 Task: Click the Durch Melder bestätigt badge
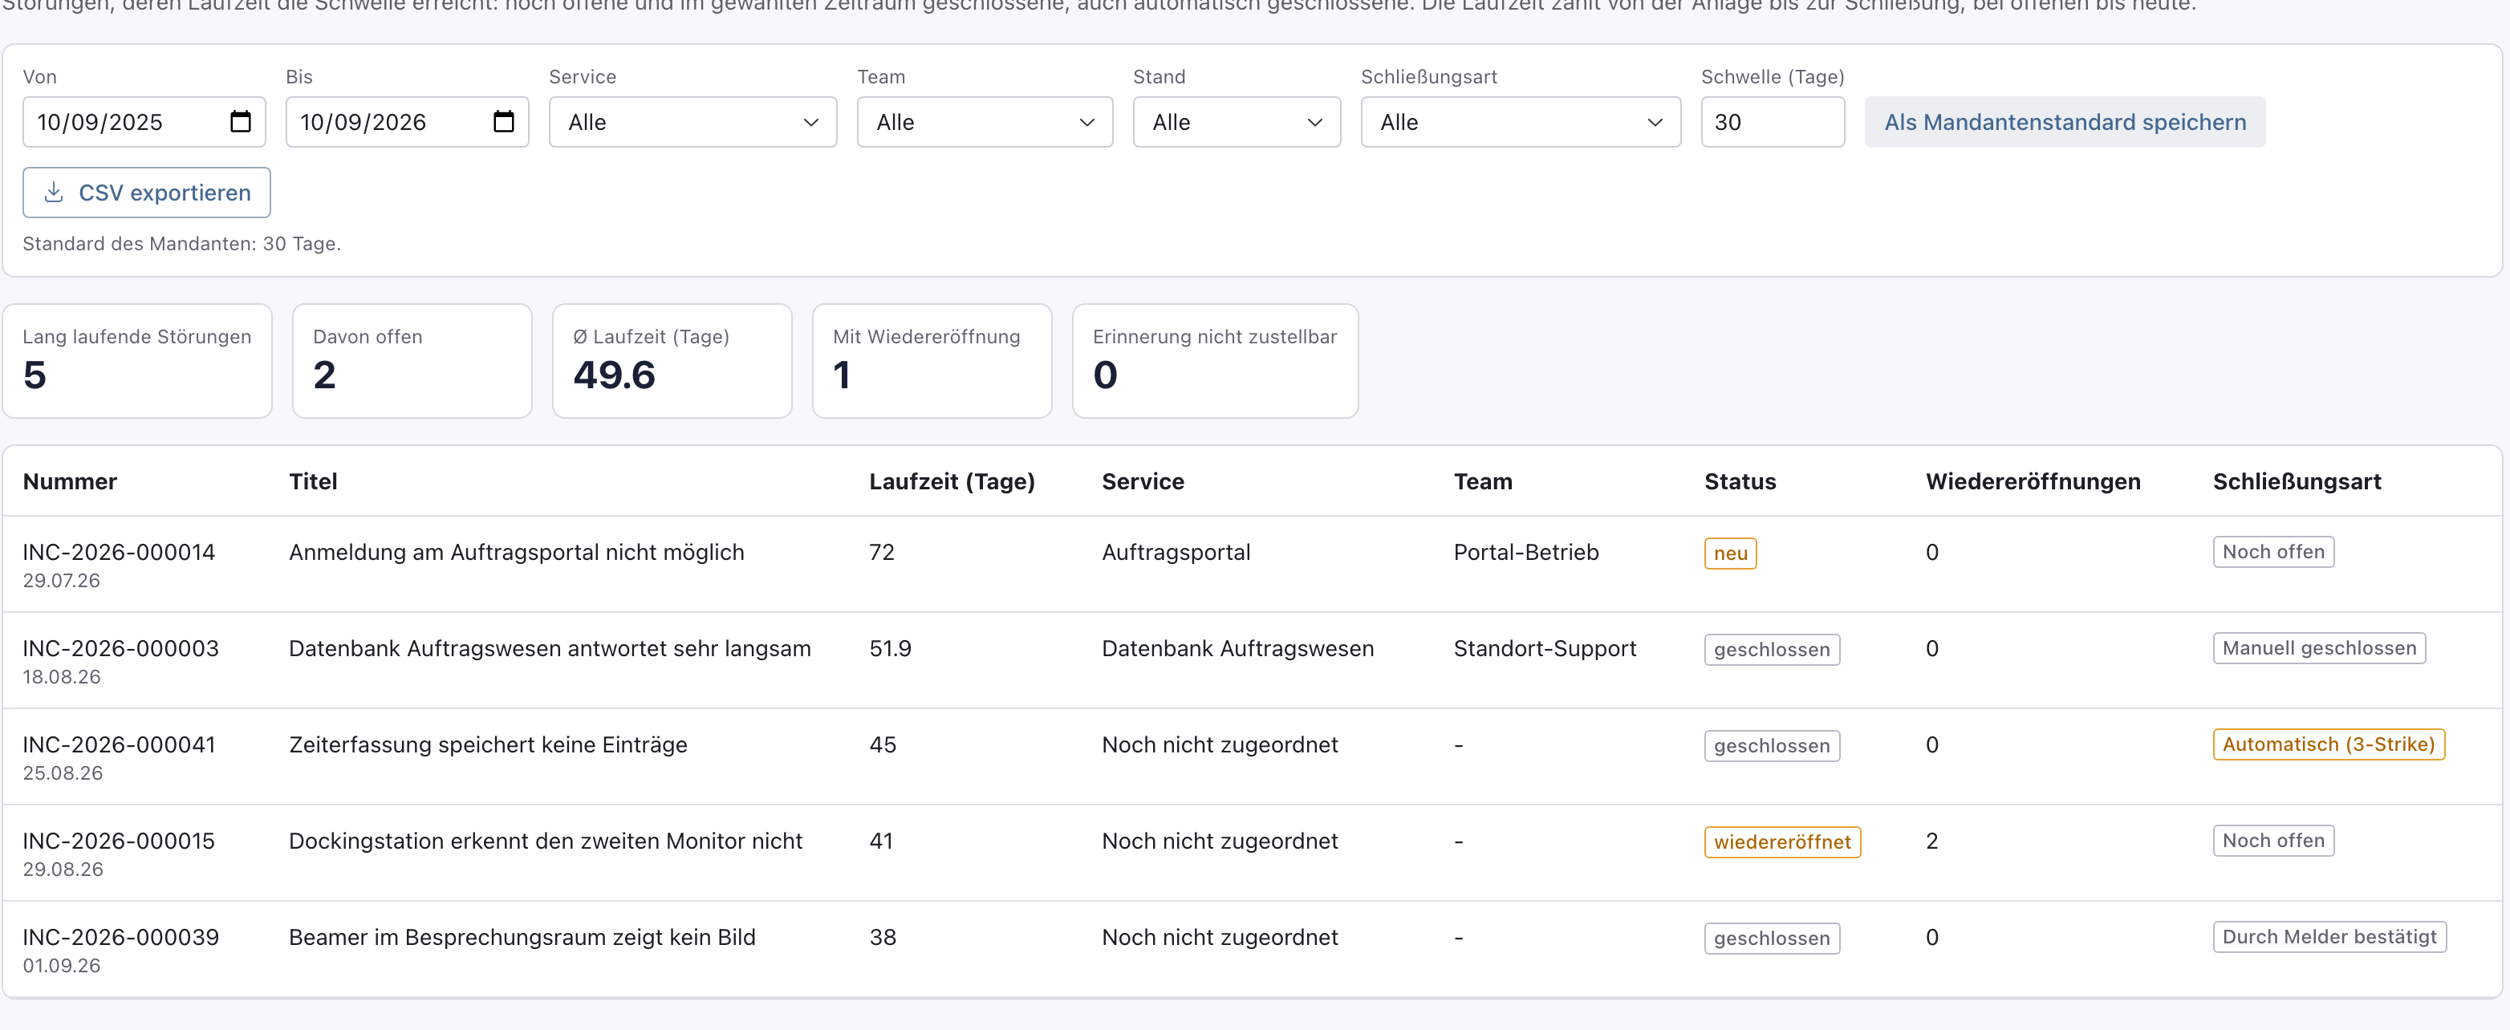(x=2329, y=936)
